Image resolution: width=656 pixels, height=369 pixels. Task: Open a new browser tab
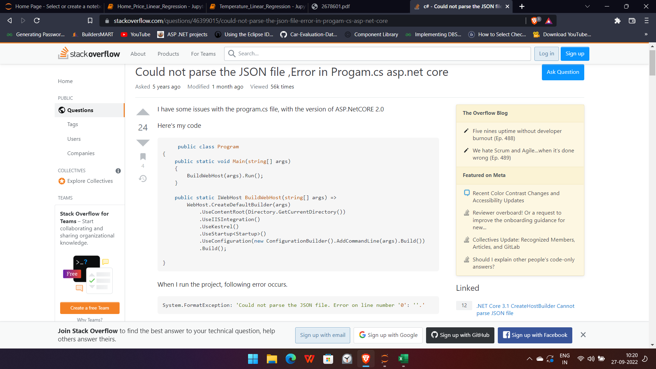click(522, 6)
